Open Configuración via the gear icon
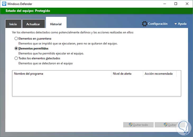Viewport: 193px width, 137px height. point(145,24)
